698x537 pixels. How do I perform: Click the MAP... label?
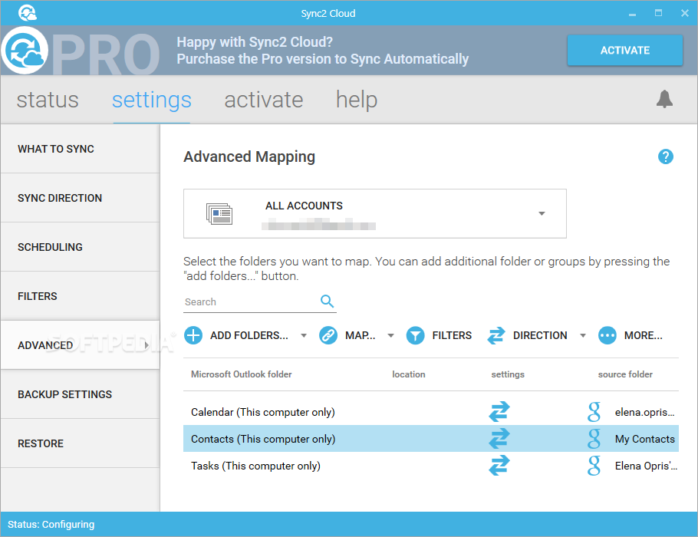point(361,335)
